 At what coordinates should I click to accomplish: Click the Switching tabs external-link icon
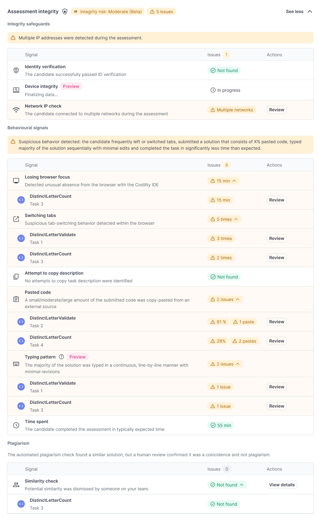point(16,219)
